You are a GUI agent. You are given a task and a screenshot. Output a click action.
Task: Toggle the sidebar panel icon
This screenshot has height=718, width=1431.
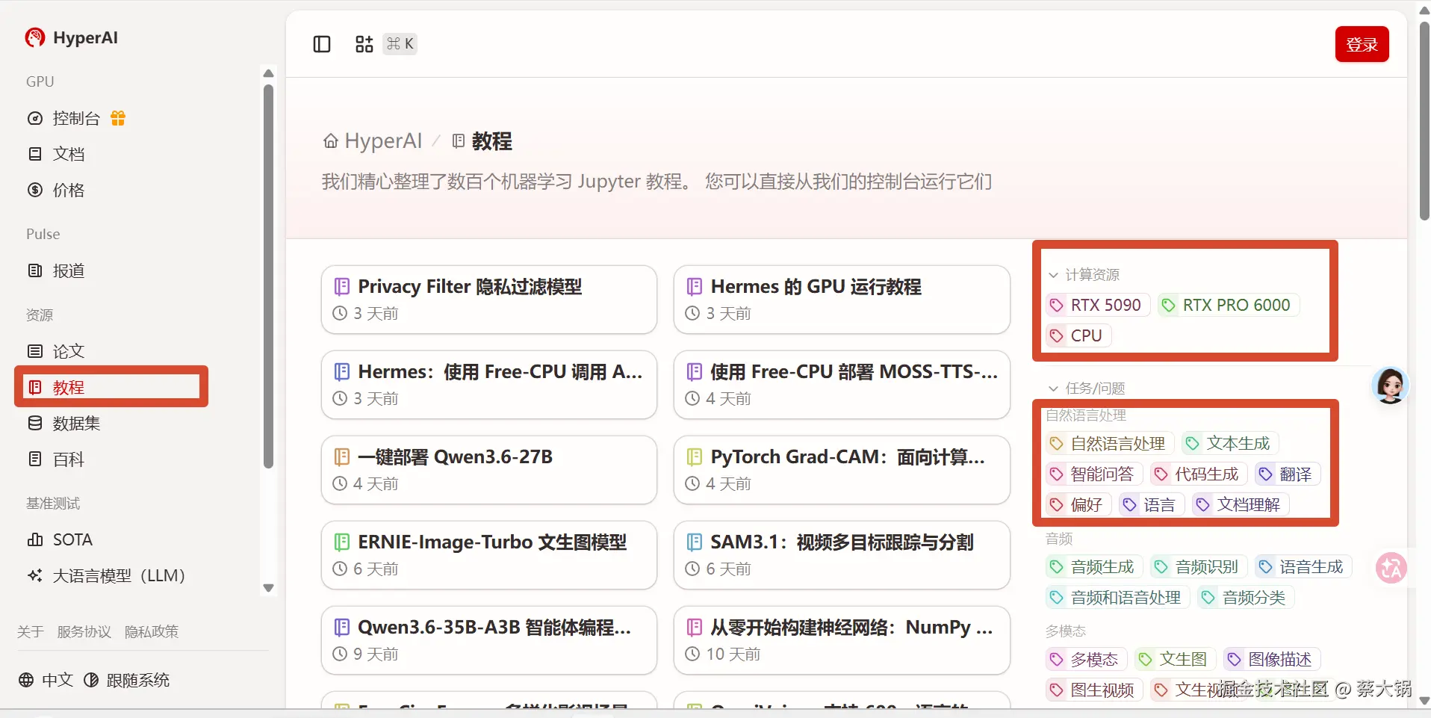coord(322,44)
